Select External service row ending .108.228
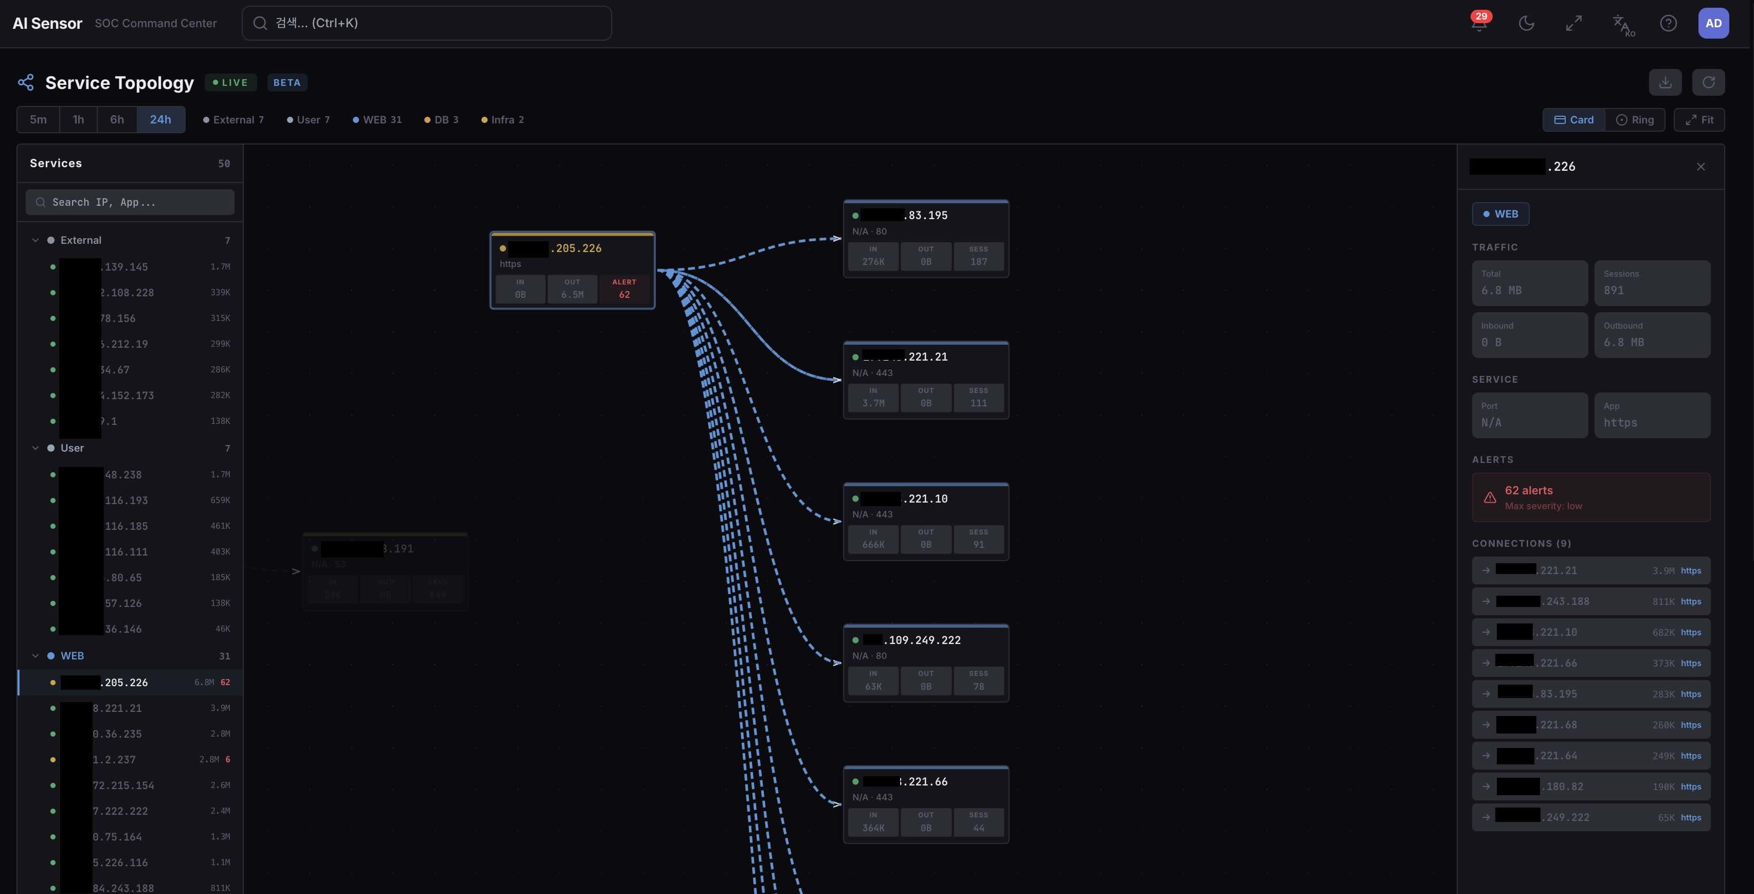 tap(130, 293)
